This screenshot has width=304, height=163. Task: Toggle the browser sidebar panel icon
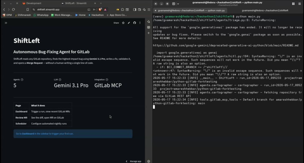135,9
